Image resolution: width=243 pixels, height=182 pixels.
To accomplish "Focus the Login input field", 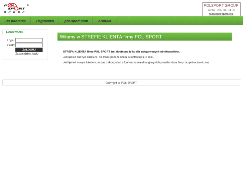I will (29, 40).
